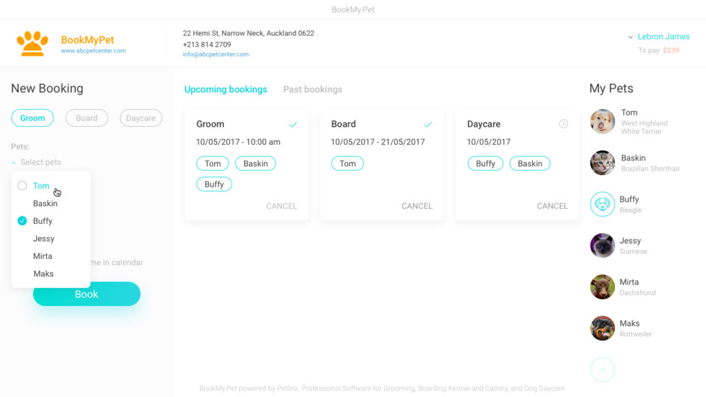The height and width of the screenshot is (397, 706).
Task: Click info@abcpetcenter.com email link
Action: [x=216, y=54]
